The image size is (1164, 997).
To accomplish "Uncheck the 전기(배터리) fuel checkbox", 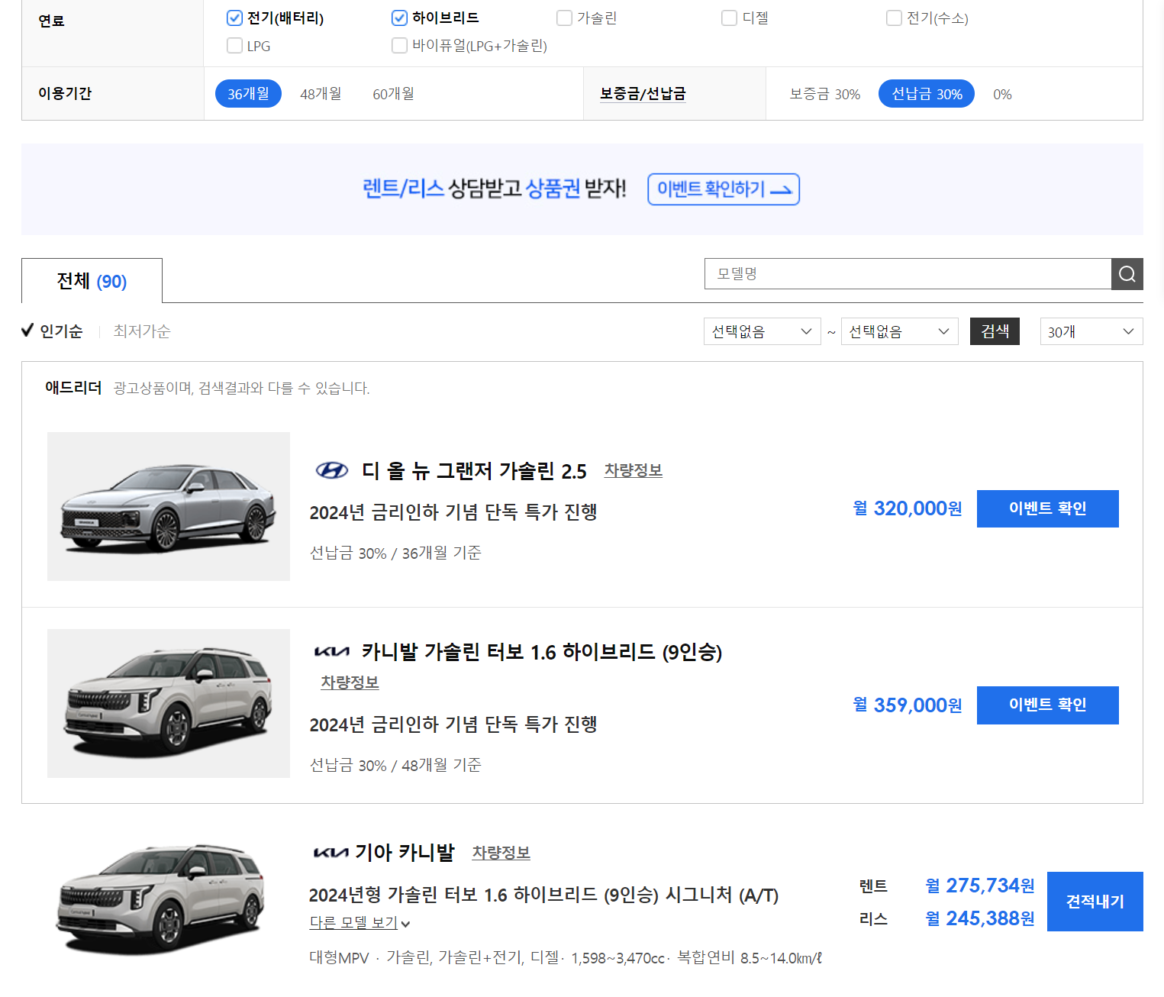I will tap(234, 18).
